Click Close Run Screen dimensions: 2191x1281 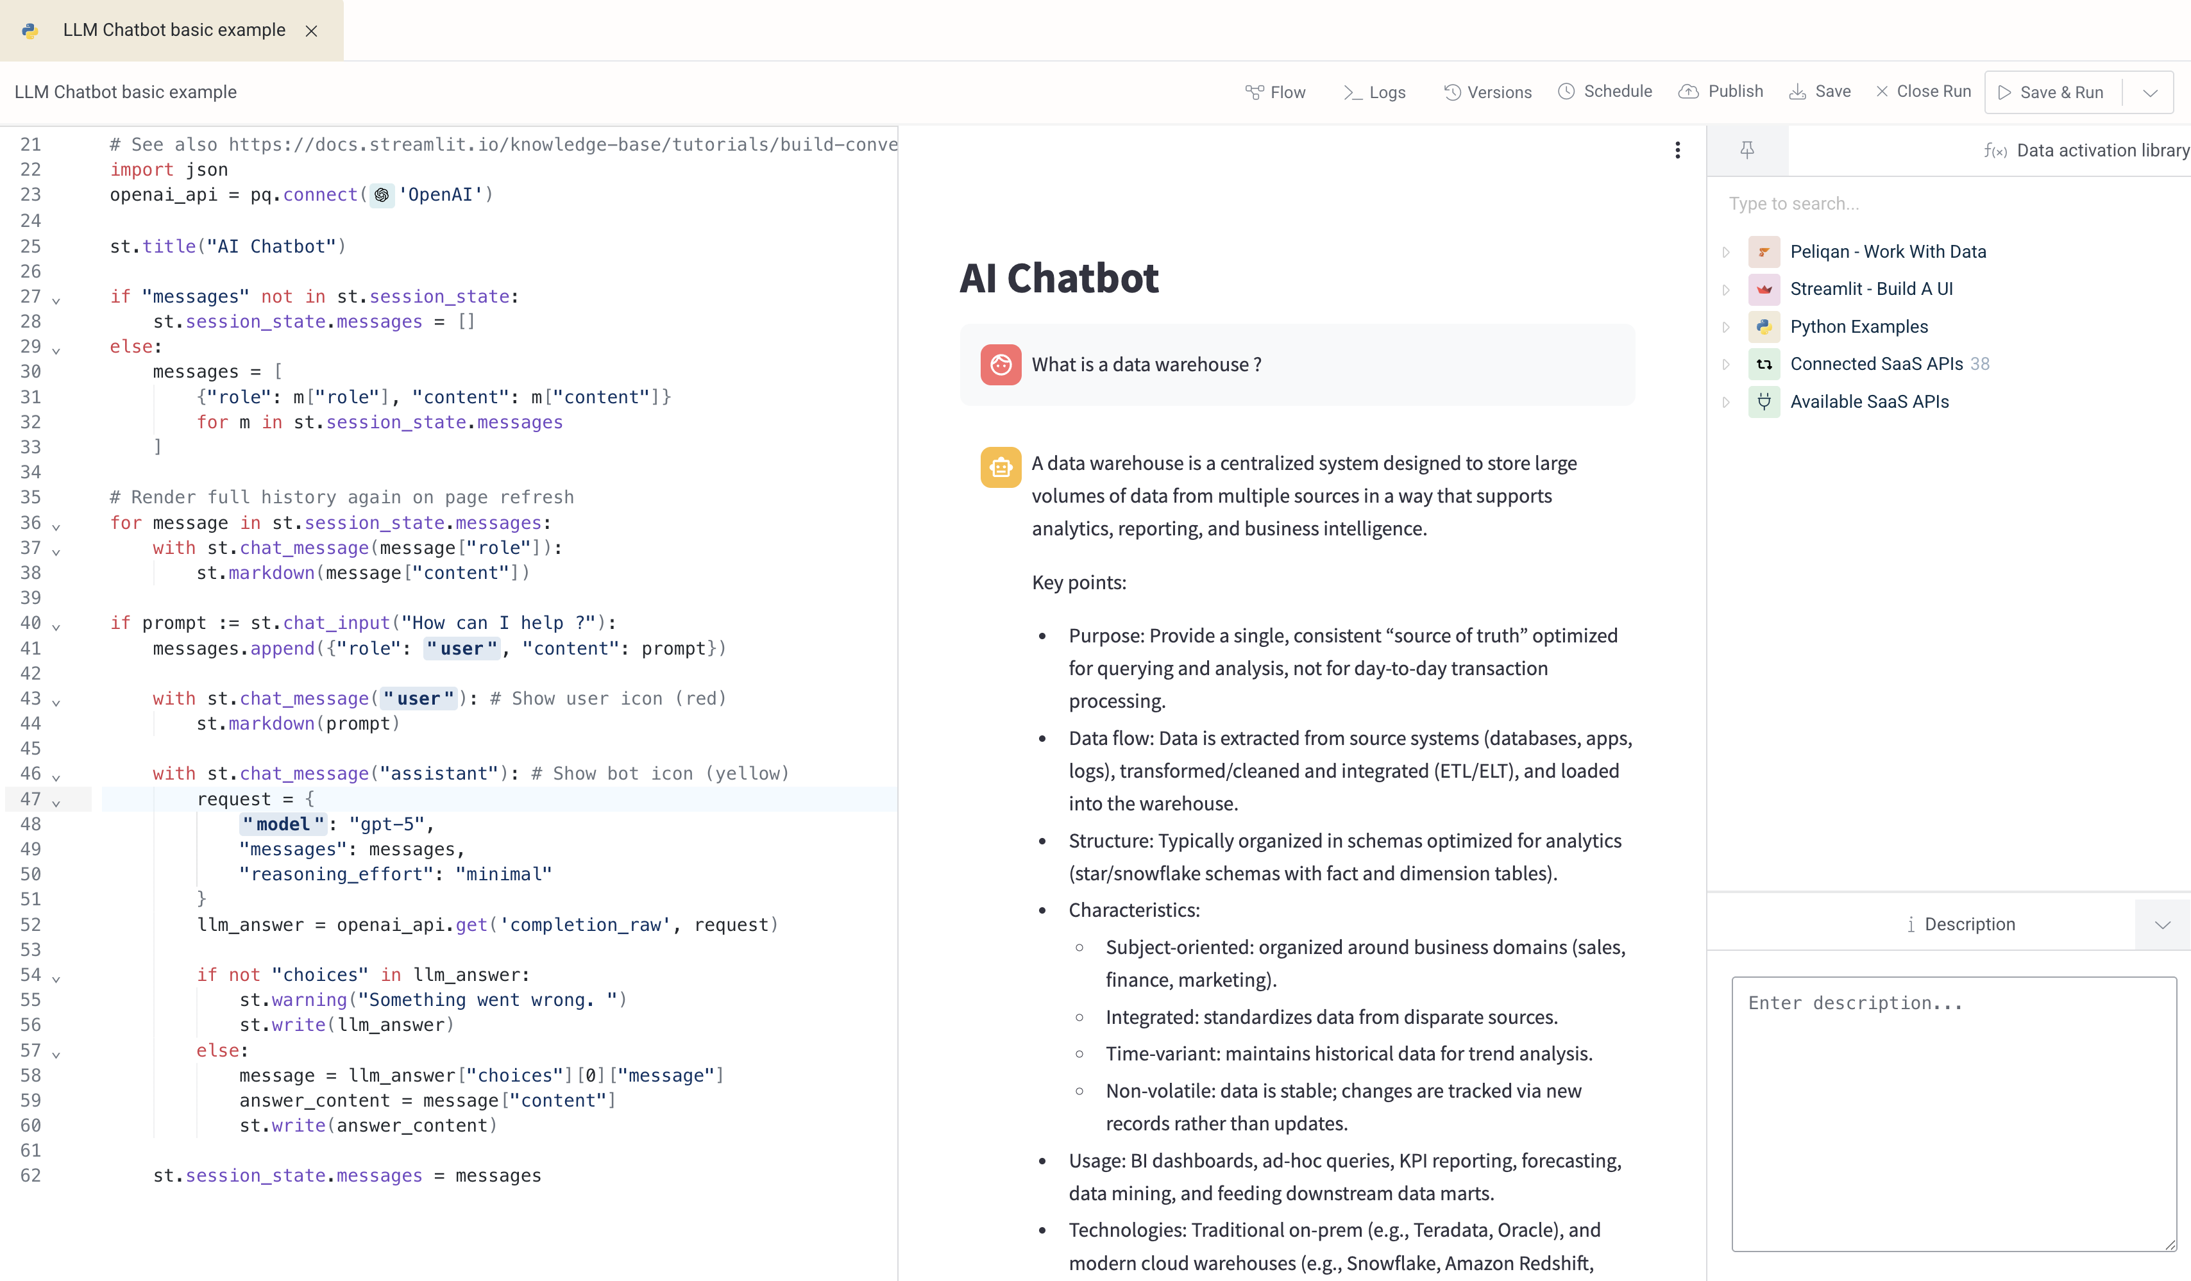[1923, 91]
